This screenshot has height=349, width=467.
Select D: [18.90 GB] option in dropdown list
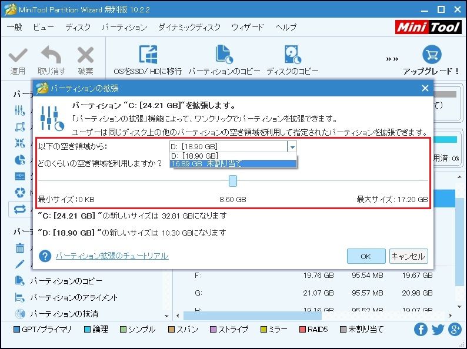pyautogui.click(x=233, y=156)
